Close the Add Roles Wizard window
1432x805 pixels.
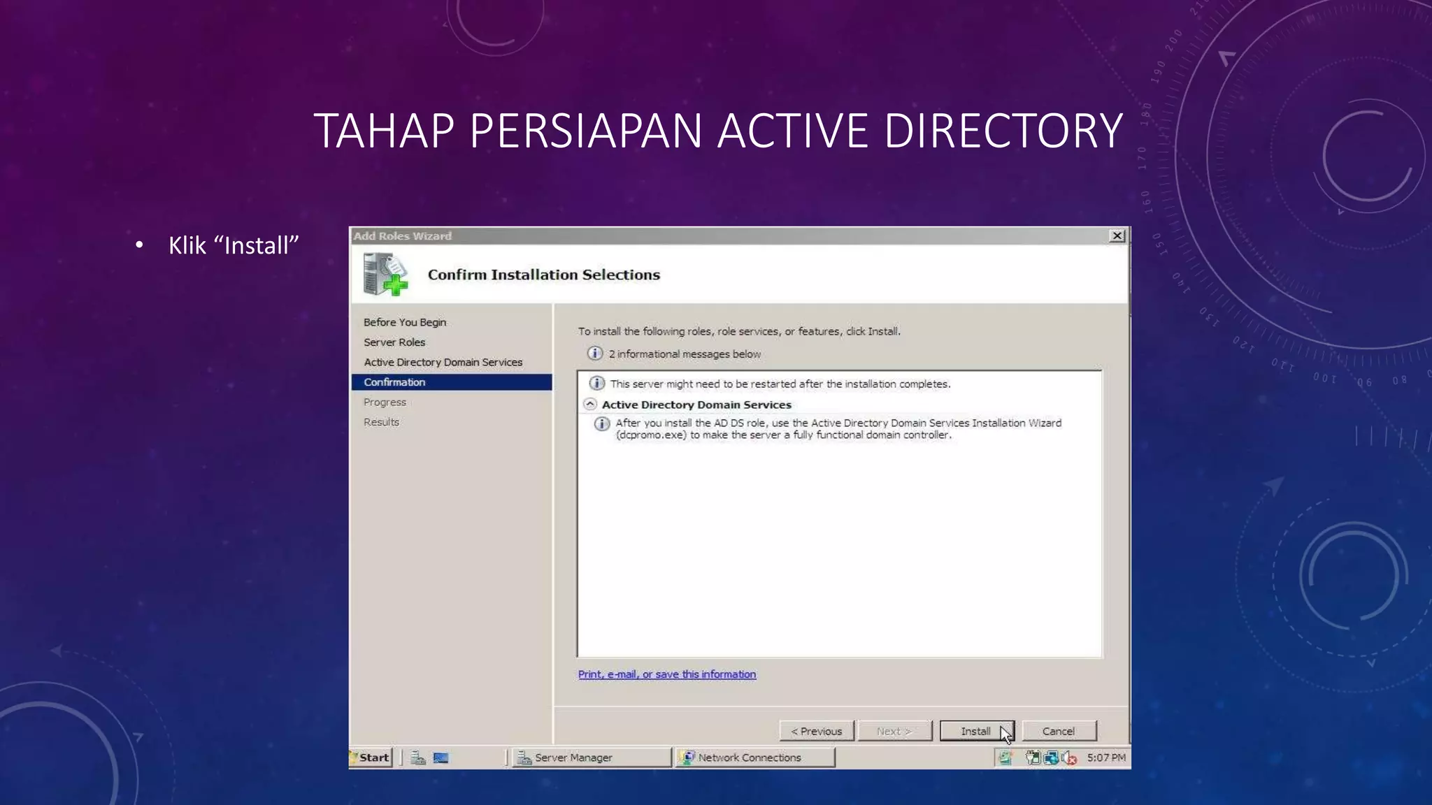pyautogui.click(x=1117, y=235)
